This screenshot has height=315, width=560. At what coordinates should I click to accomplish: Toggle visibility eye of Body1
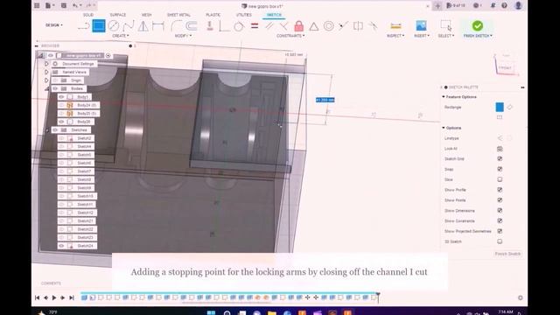[61, 97]
